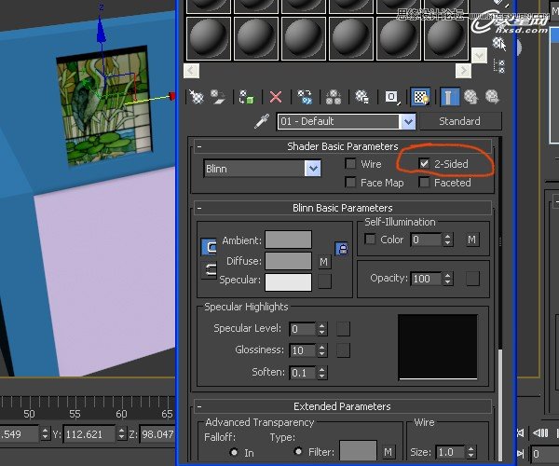Viewport: 559px width, 466px height.
Task: Enable the Faceted checkbox
Action: [425, 183]
